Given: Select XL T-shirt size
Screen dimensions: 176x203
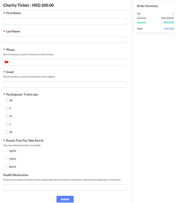Looking at the screenshot, I should tap(7, 132).
